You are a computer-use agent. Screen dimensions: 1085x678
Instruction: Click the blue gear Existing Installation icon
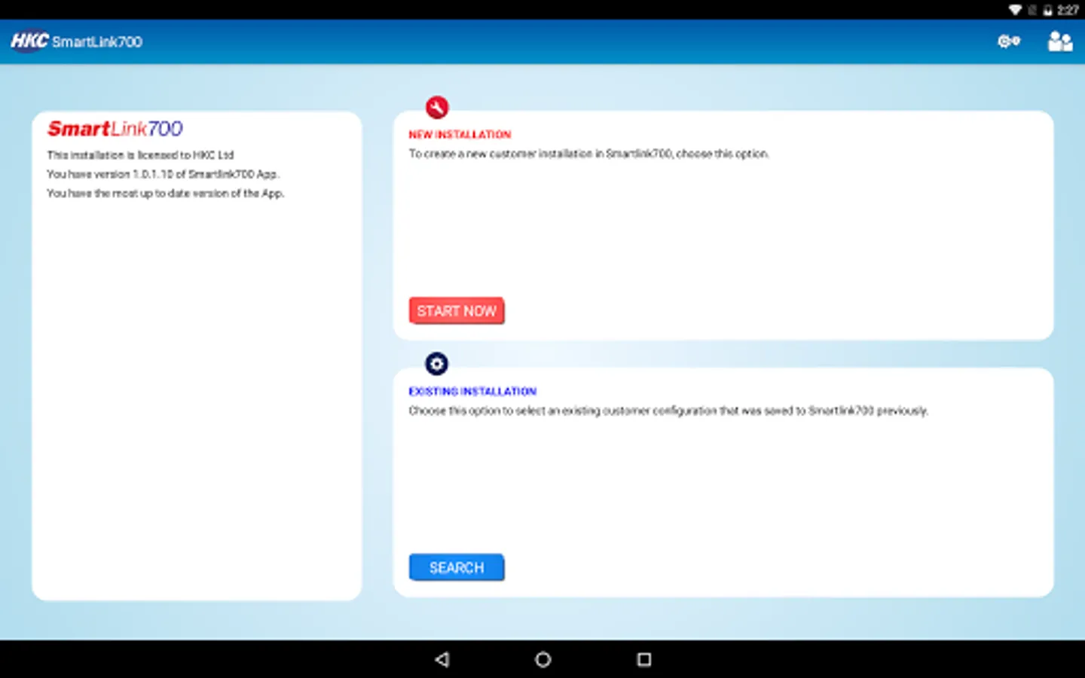pos(437,364)
